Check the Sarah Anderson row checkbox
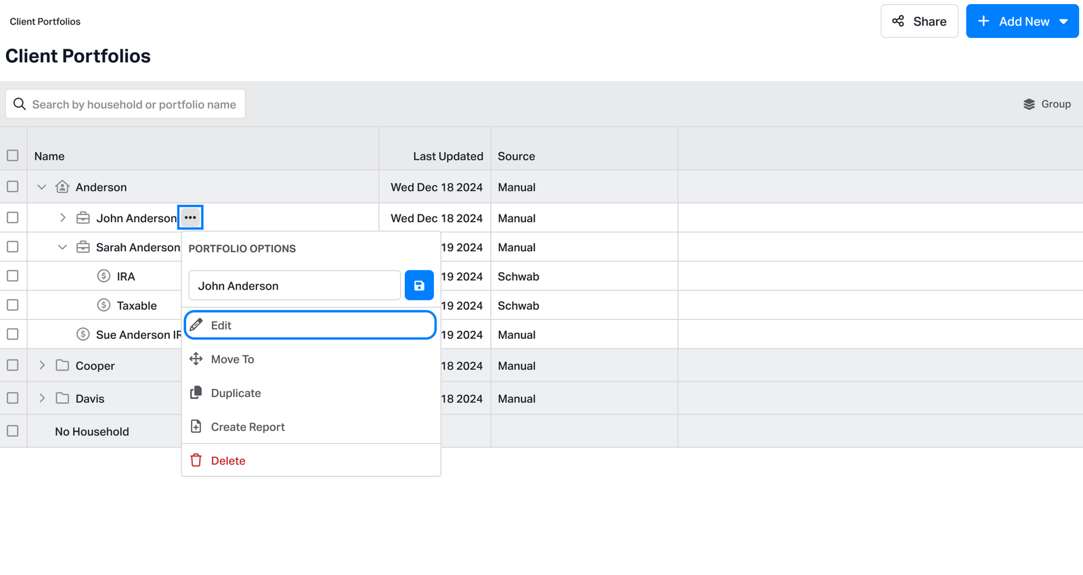 pos(13,247)
